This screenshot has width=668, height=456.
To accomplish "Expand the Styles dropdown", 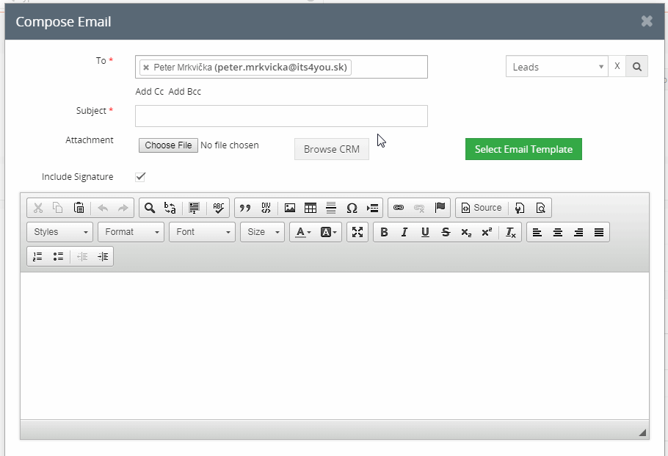I will point(59,232).
